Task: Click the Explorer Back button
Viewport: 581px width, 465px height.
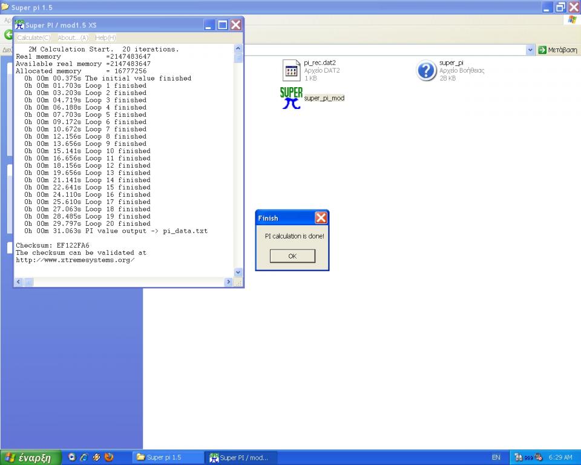Action: pyautogui.click(x=8, y=35)
